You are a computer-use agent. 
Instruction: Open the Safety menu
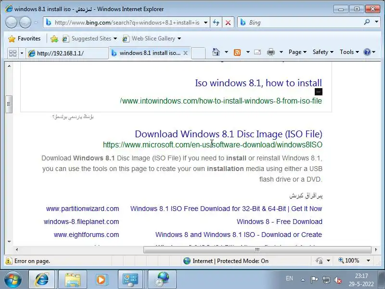click(x=323, y=52)
